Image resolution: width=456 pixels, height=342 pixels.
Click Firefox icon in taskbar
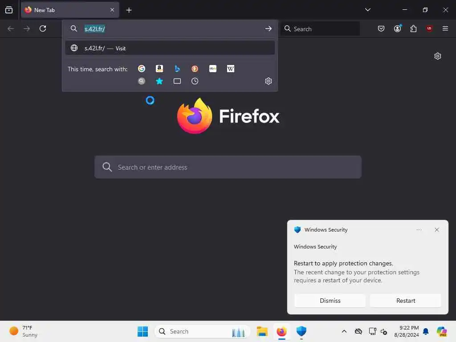(281, 331)
